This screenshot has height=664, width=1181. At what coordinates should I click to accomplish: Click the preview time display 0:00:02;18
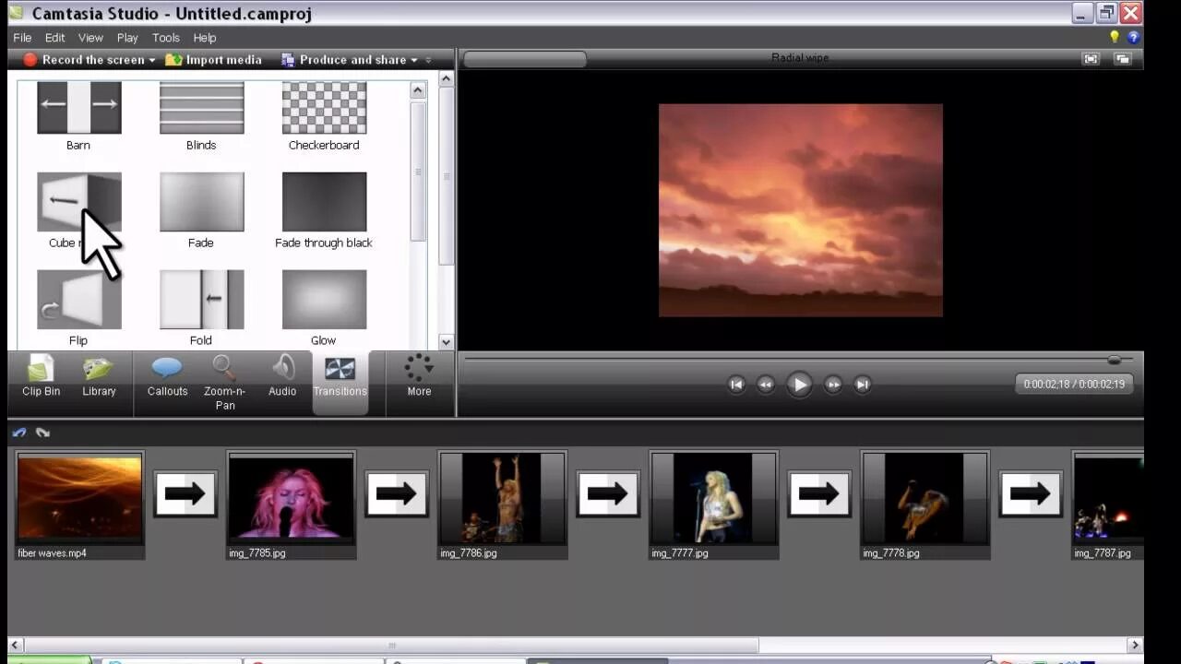(x=1074, y=385)
